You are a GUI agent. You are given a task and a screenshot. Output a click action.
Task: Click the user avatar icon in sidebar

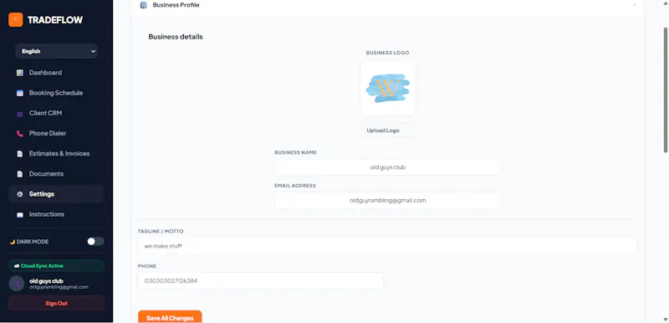(x=17, y=284)
